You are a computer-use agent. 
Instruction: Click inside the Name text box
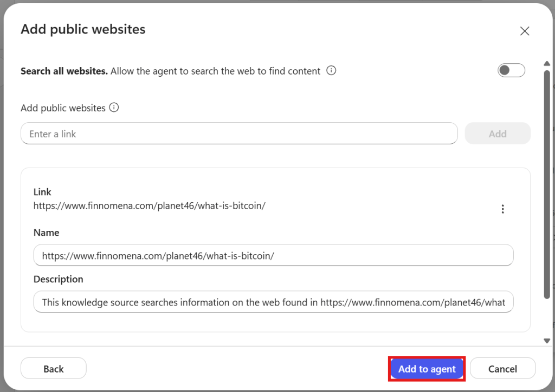273,255
